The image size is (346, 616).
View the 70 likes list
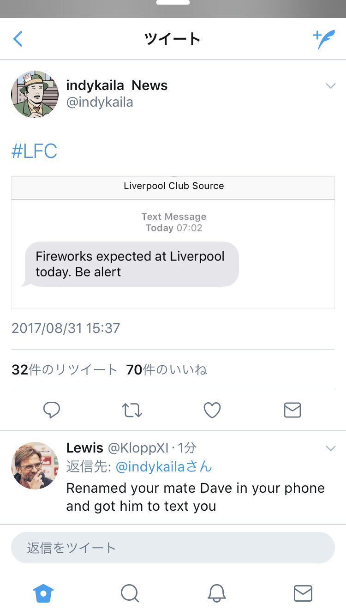pyautogui.click(x=167, y=370)
